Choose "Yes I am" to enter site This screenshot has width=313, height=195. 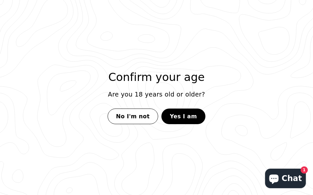click(183, 116)
